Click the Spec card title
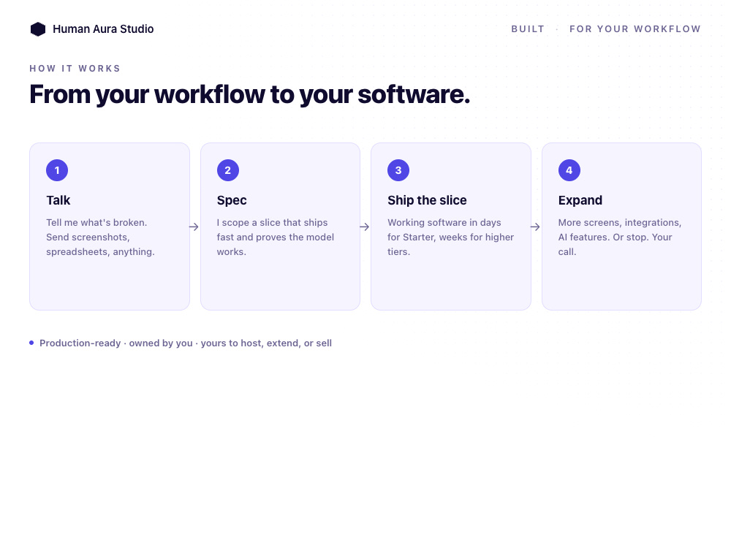731x548 pixels. click(x=232, y=200)
